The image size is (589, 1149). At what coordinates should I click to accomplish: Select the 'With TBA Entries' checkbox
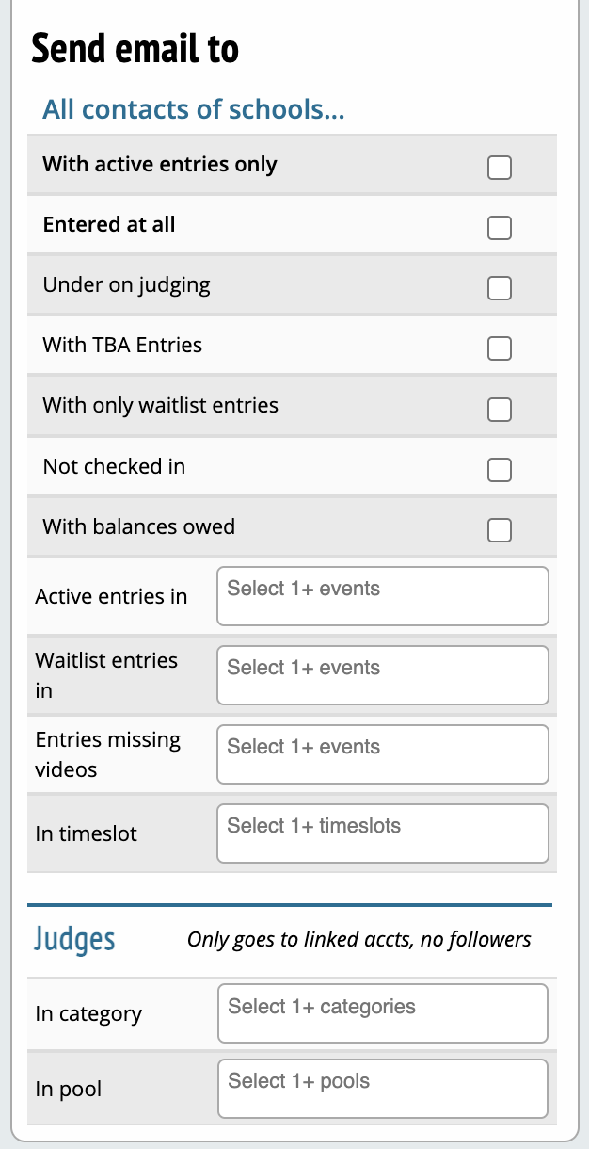500,348
